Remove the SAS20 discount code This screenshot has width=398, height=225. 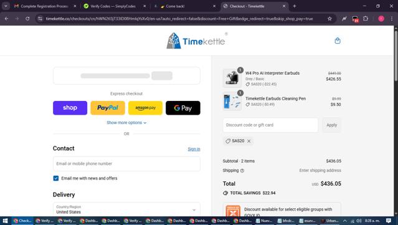249,141
